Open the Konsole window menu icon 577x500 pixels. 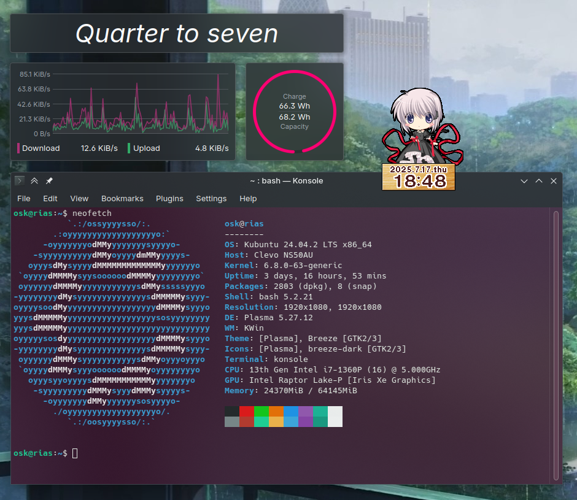[x=20, y=180]
